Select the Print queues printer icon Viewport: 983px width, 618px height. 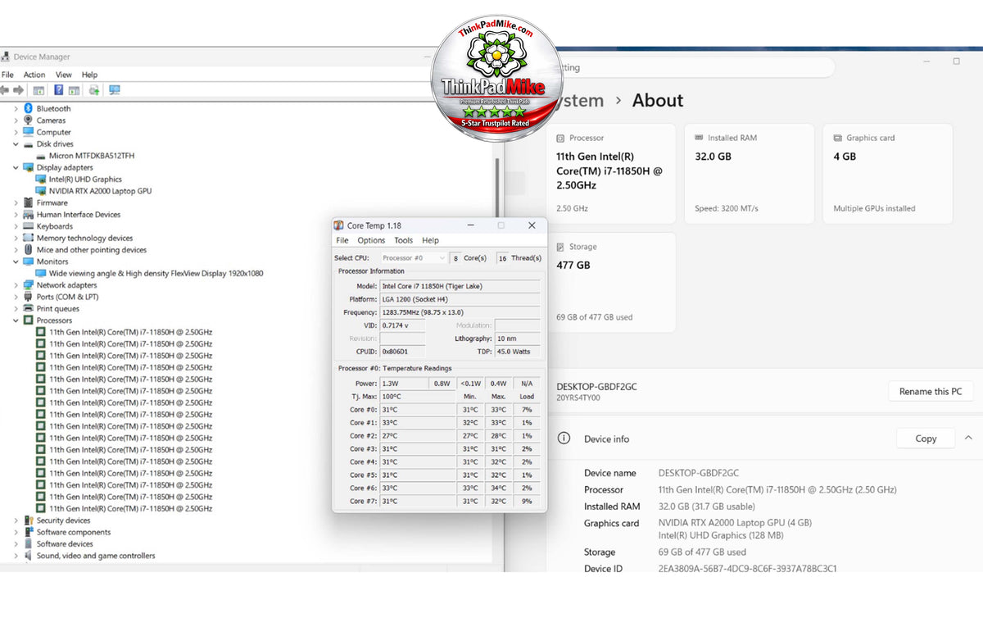pyautogui.click(x=28, y=309)
